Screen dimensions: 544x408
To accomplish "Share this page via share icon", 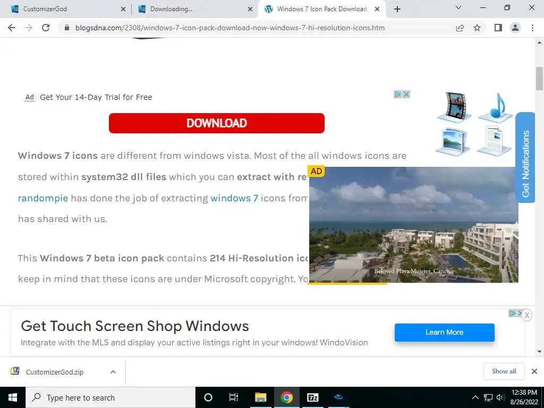I will 460,28.
